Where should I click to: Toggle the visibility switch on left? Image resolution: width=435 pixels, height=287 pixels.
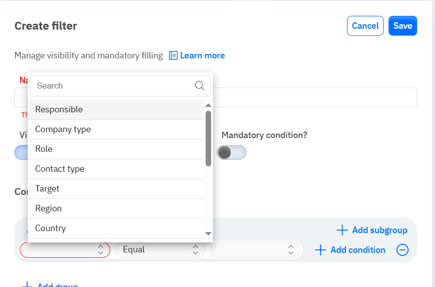[x=21, y=152]
